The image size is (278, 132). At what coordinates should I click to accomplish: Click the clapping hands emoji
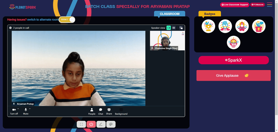click(247, 76)
